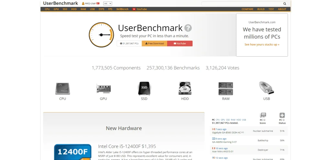The width and height of the screenshot is (331, 160).
Task: Open the HK country dropdown
Action: point(108,4)
